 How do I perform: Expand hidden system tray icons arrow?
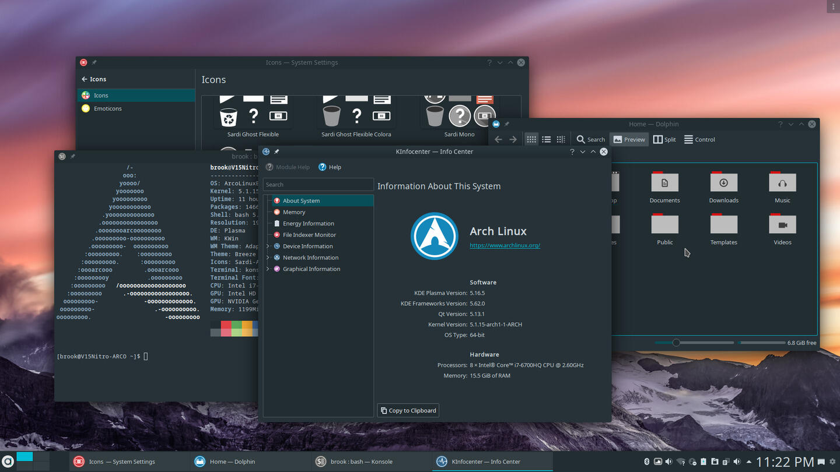pos(749,462)
